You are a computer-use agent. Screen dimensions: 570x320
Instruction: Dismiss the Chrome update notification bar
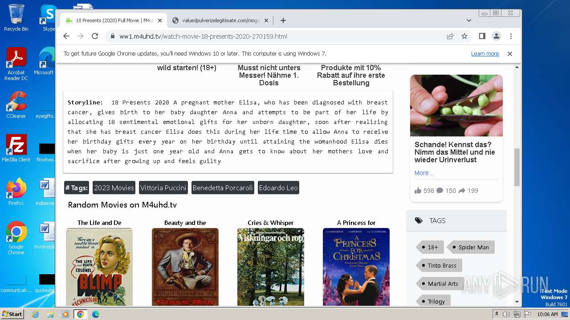coord(510,53)
